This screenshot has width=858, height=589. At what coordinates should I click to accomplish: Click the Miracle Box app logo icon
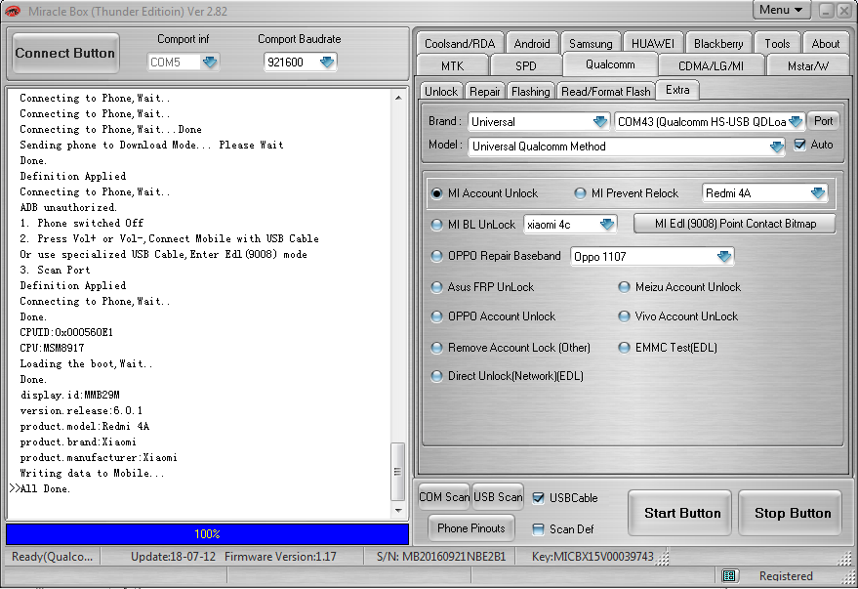click(x=12, y=11)
